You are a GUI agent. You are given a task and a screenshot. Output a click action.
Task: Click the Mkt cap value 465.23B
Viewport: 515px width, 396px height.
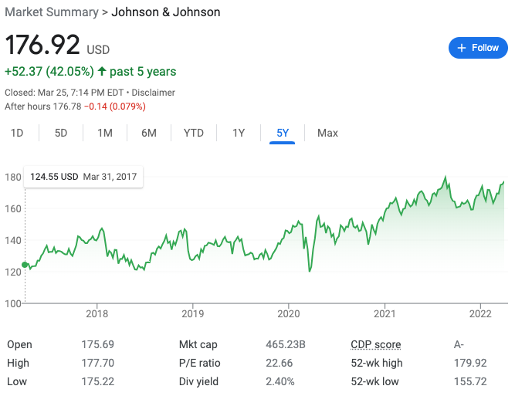(286, 344)
